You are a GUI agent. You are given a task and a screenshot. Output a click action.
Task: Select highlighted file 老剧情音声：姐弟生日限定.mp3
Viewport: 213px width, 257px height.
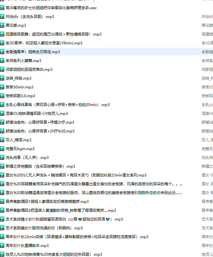tap(33, 52)
